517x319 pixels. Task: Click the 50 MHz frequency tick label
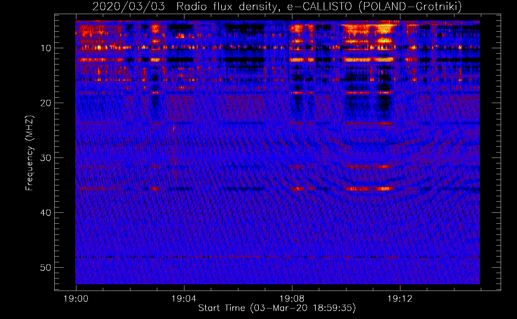(x=46, y=268)
